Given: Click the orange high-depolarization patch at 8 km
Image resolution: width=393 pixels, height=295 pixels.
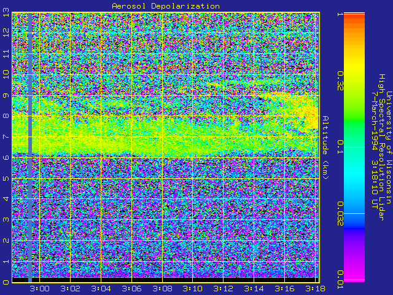Looking at the screenshot, I should click(311, 117).
